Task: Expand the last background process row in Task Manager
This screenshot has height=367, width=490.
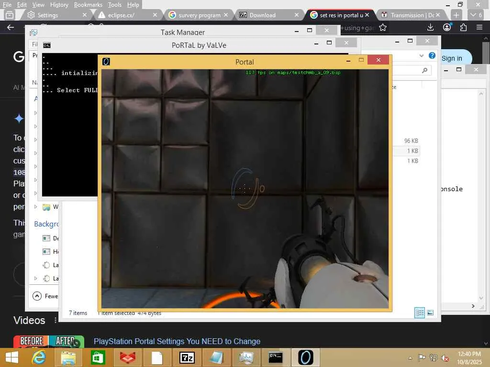Action: point(35,278)
